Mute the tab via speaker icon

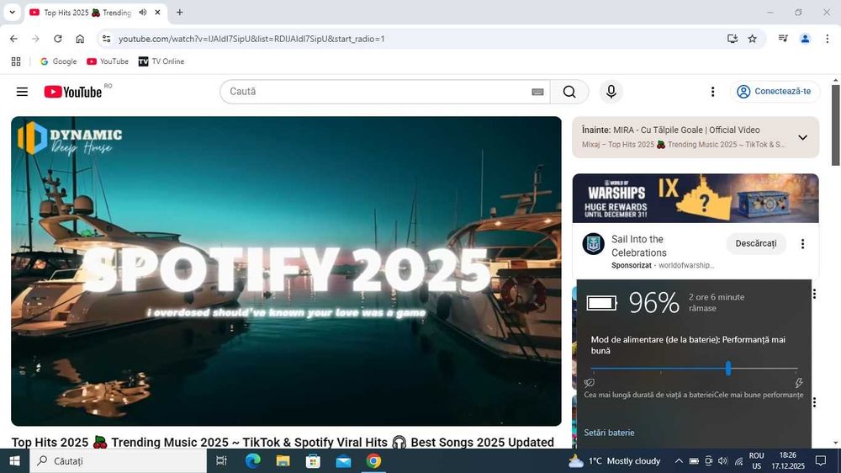143,13
